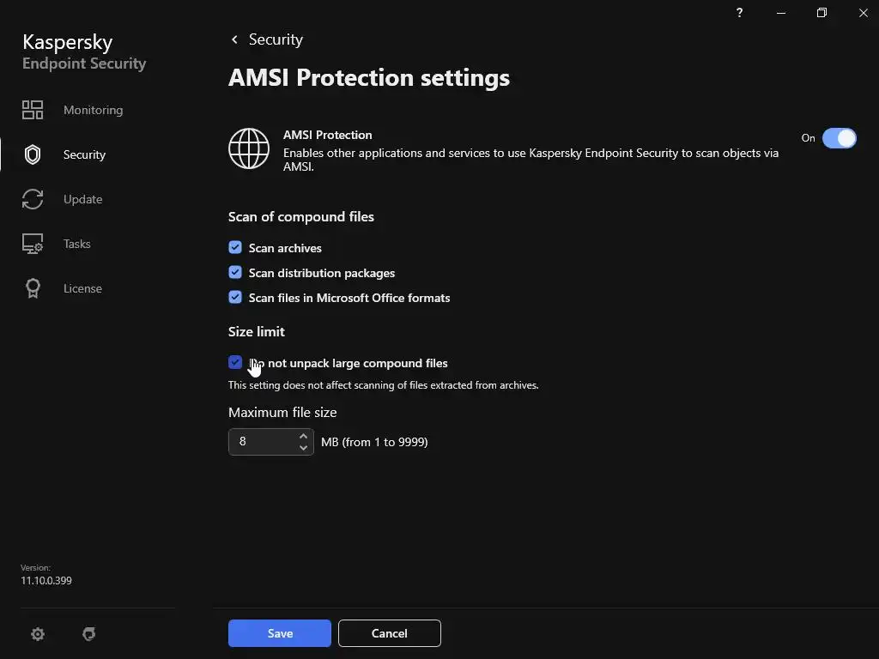Click the Monitoring dashboard icon

[33, 110]
